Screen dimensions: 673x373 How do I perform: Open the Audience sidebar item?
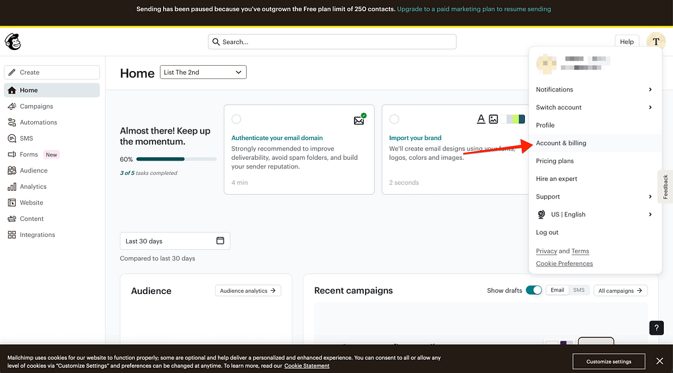(34, 170)
